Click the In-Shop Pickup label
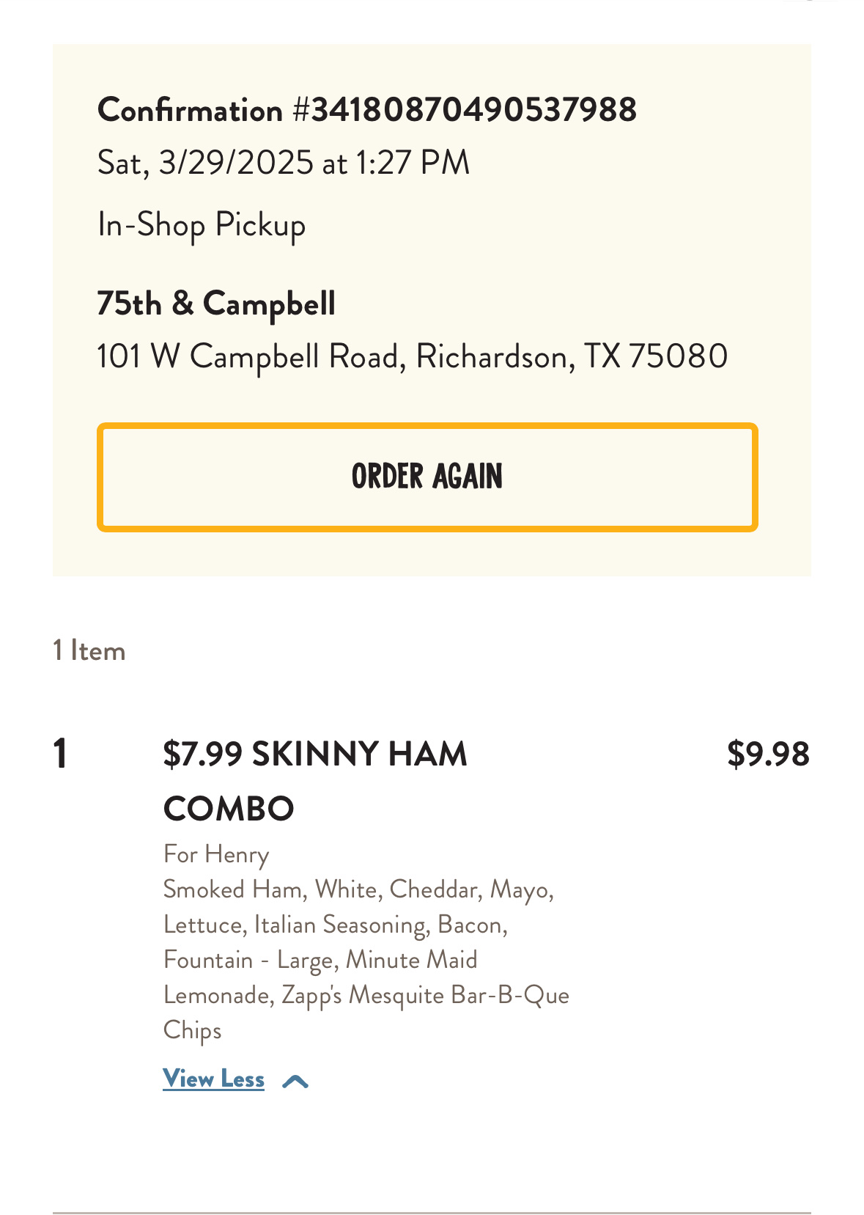864x1215 pixels. pyautogui.click(x=202, y=224)
